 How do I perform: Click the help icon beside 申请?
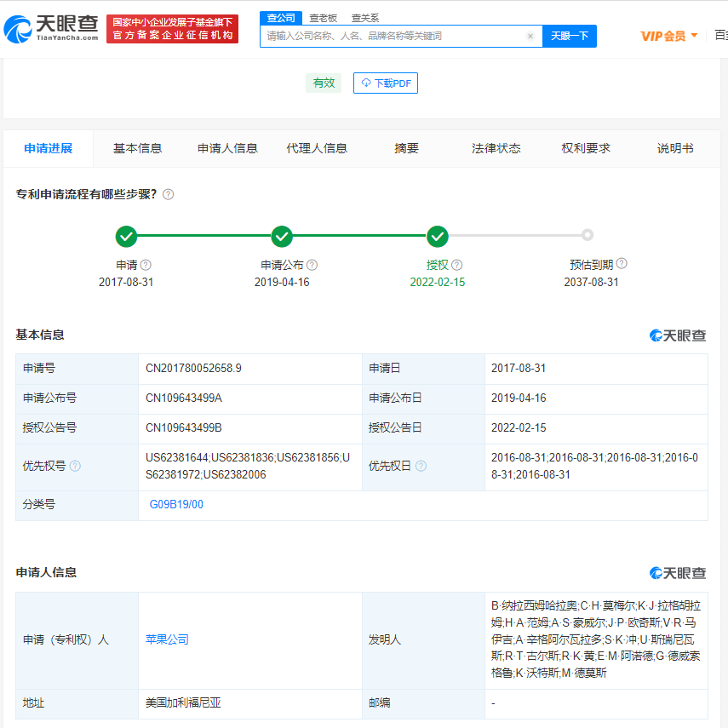pos(146,265)
